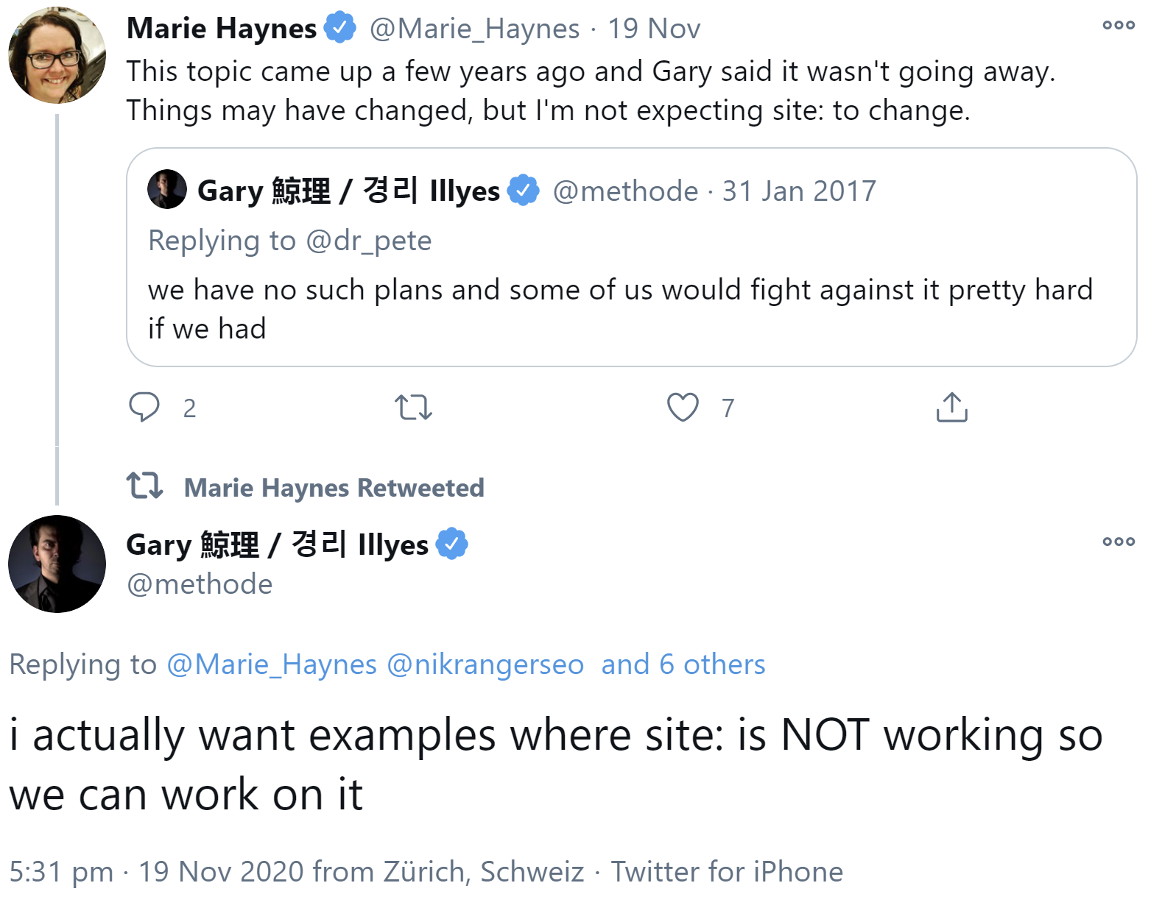This screenshot has height=908, width=1162.
Task: Click Marie Haynes' profile picture
Action: click(x=57, y=55)
